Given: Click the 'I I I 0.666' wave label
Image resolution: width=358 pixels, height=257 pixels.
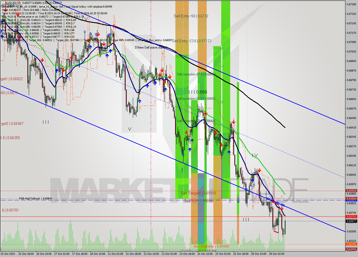Looking at the screenshot, I should 198,92.
